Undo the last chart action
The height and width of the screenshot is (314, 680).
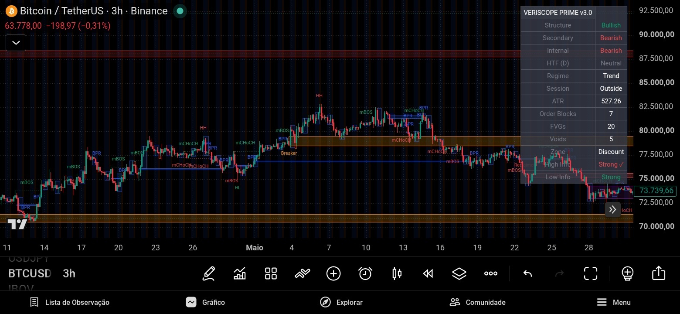pyautogui.click(x=527, y=273)
